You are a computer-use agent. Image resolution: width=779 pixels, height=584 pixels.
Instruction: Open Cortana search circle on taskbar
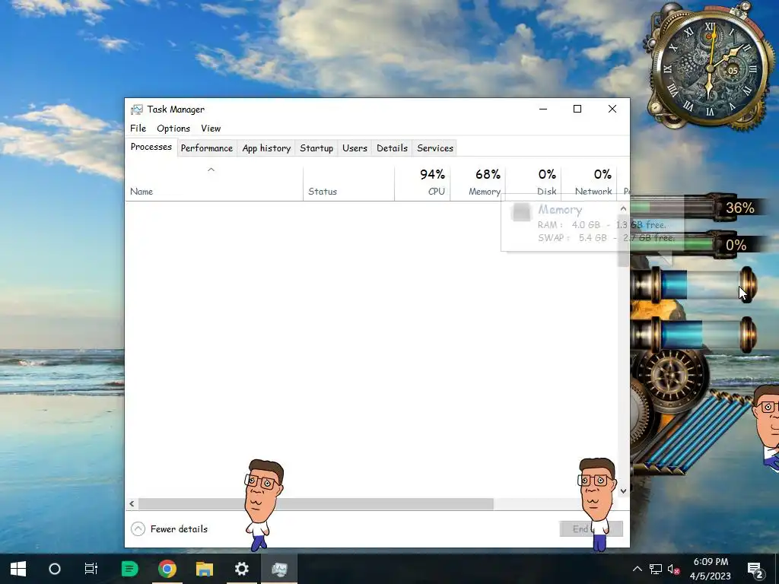point(55,569)
